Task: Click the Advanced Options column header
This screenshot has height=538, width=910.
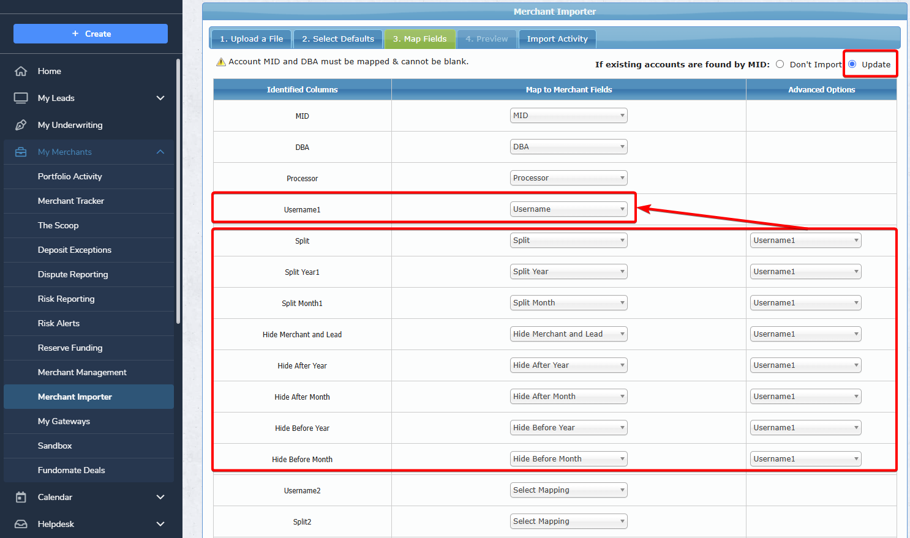Action: (x=821, y=89)
